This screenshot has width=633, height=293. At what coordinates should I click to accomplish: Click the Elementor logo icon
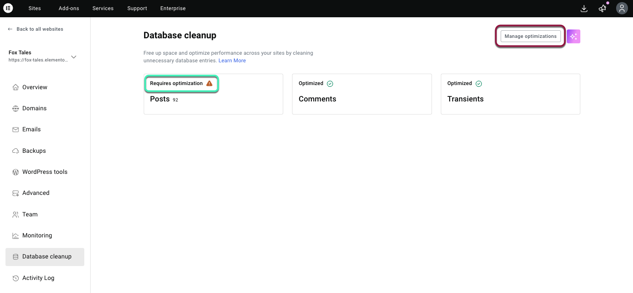(8, 8)
